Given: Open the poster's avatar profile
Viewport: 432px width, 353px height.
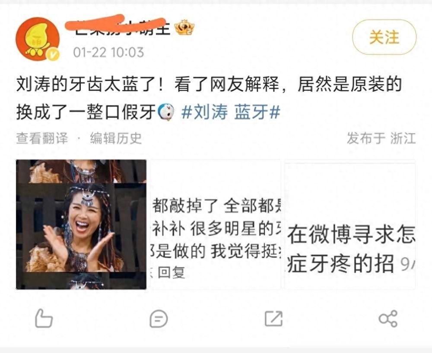Looking at the screenshot, I should 38,39.
